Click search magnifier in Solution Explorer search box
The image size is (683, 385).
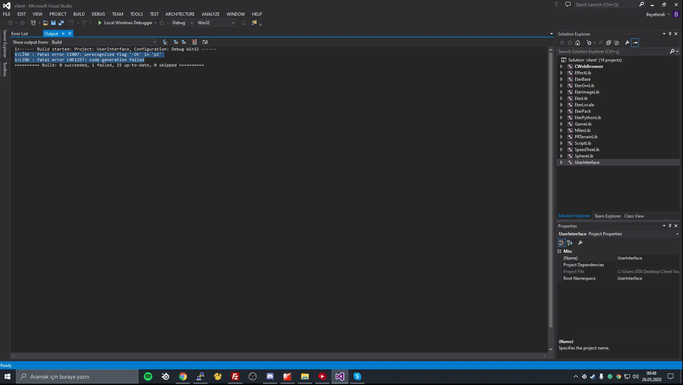pos(672,52)
